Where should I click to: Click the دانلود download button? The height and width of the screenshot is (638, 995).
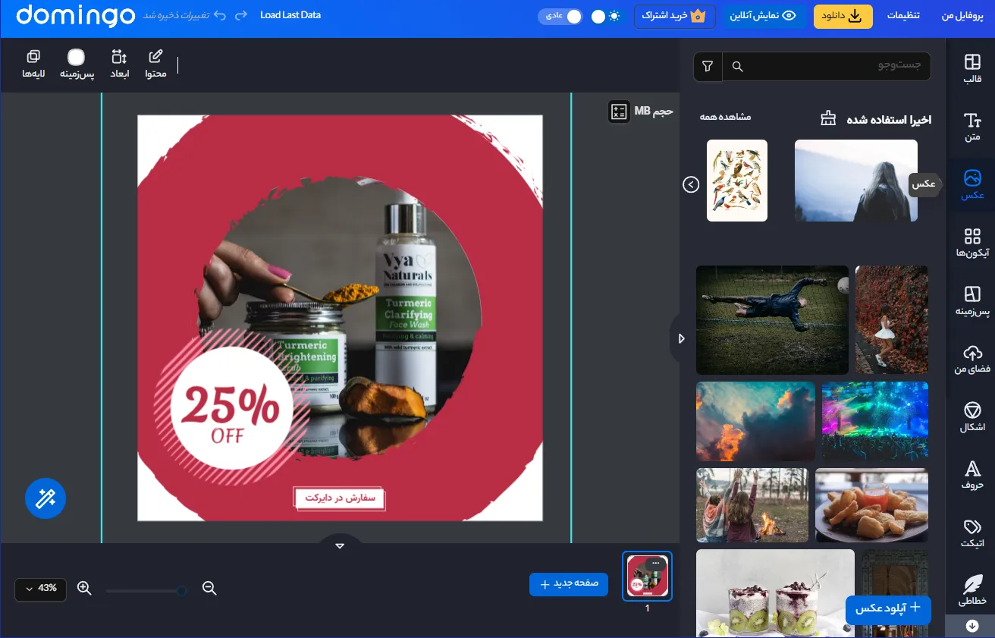coord(843,17)
